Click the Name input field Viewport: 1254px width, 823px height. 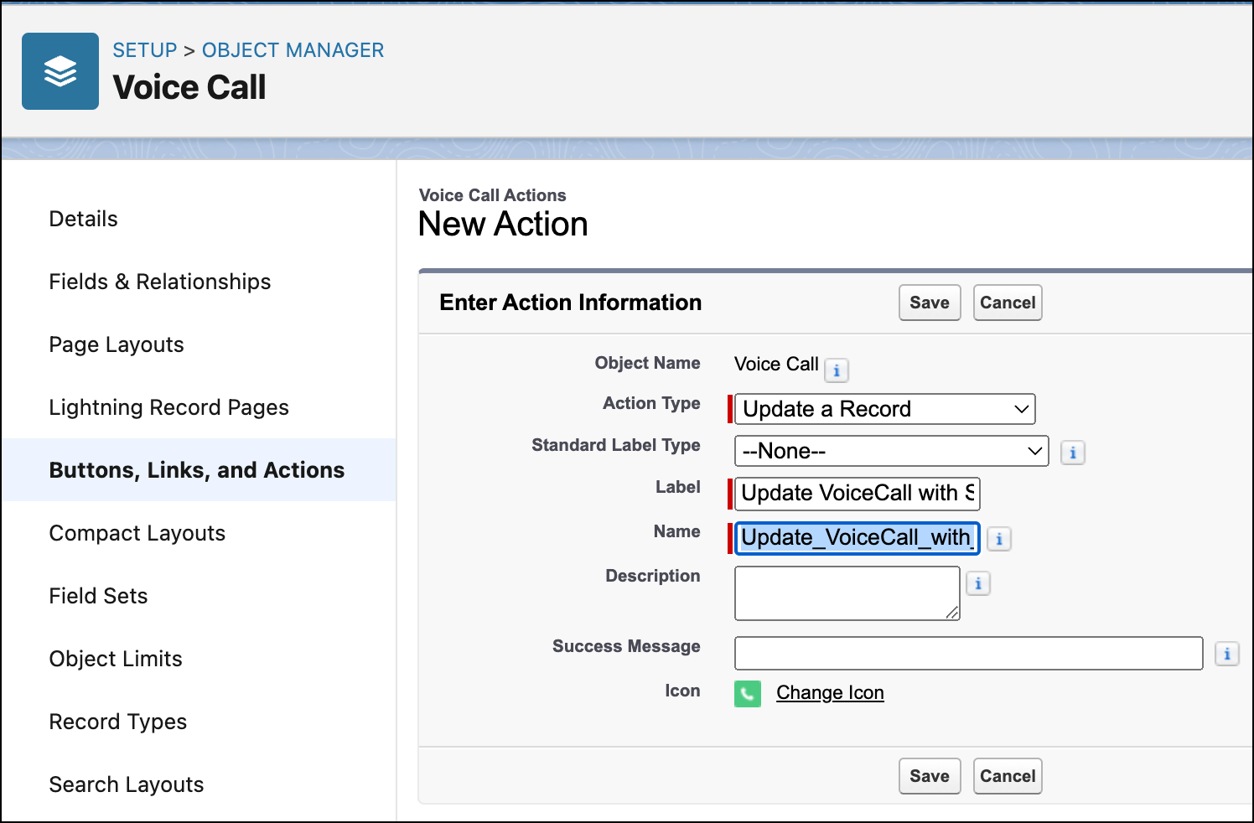[858, 538]
